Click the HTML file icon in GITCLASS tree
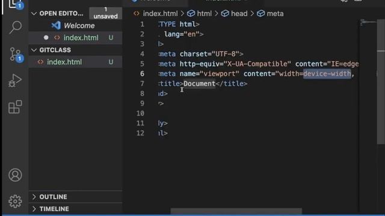This screenshot has width=385, height=216. (40, 62)
